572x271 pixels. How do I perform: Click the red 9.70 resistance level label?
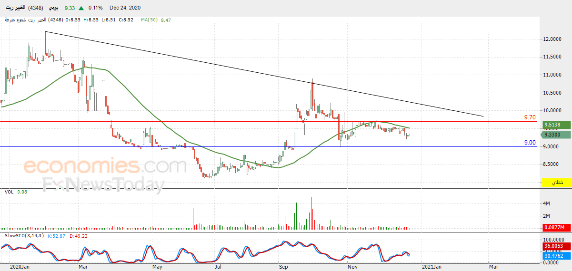pyautogui.click(x=530, y=117)
